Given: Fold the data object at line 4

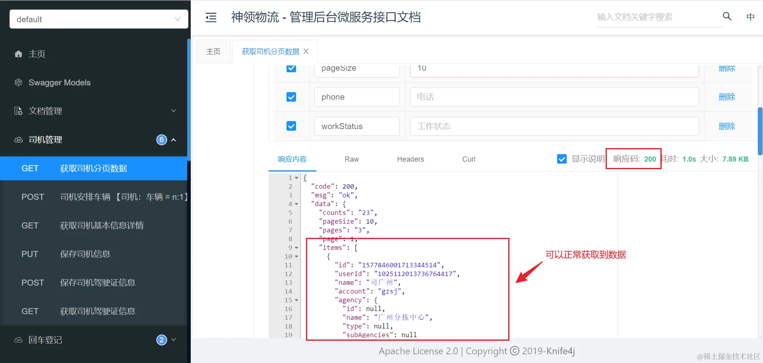Looking at the screenshot, I should 296,204.
